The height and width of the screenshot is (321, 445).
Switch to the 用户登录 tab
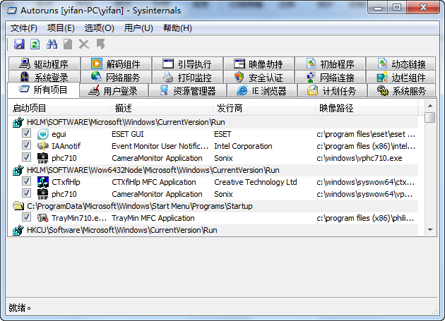(114, 91)
